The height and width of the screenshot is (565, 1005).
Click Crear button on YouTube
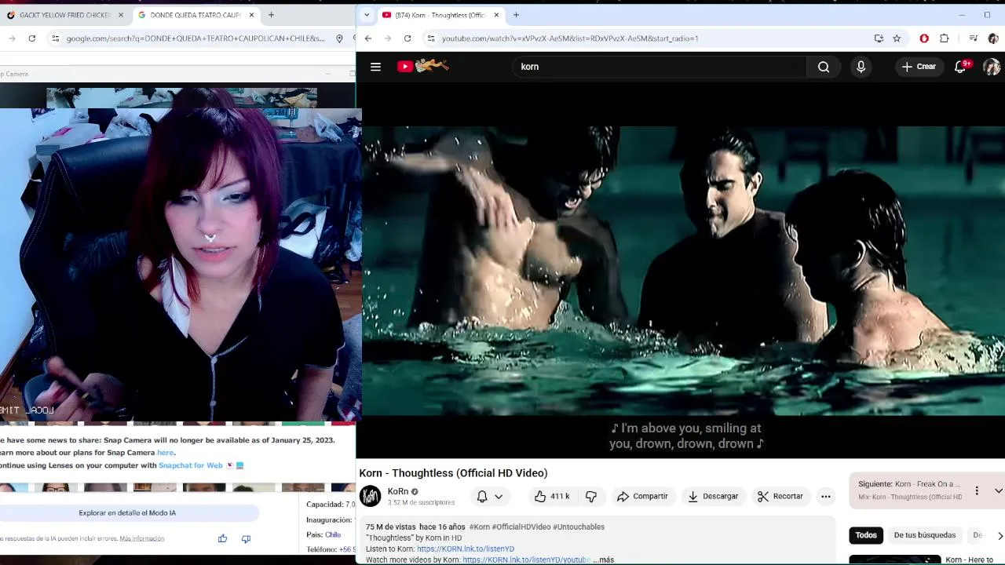[x=919, y=67]
